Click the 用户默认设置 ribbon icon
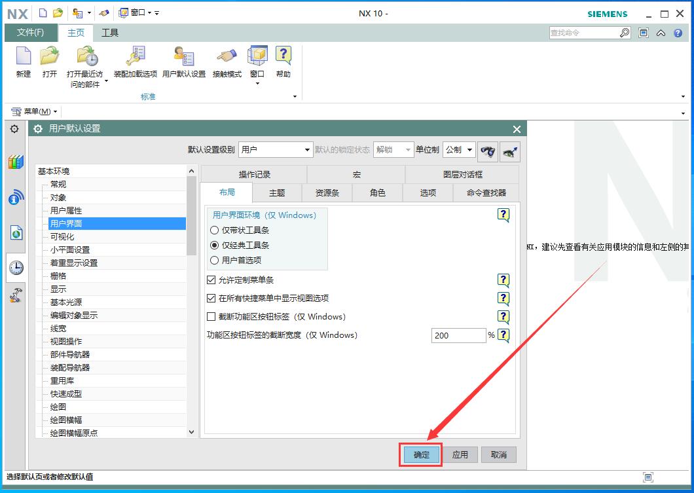Image resolution: width=694 pixels, height=493 pixels. click(x=183, y=58)
